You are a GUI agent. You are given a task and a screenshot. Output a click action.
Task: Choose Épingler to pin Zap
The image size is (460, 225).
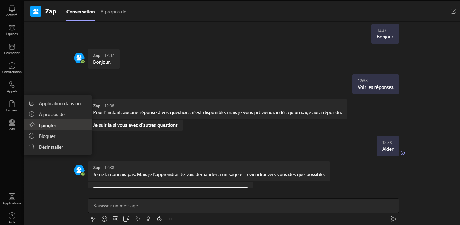point(58,125)
